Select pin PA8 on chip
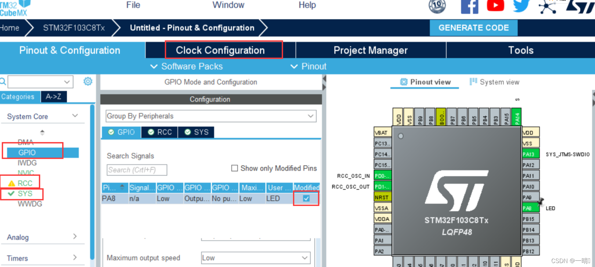Screen dimensions: 595x267 tap(531, 208)
